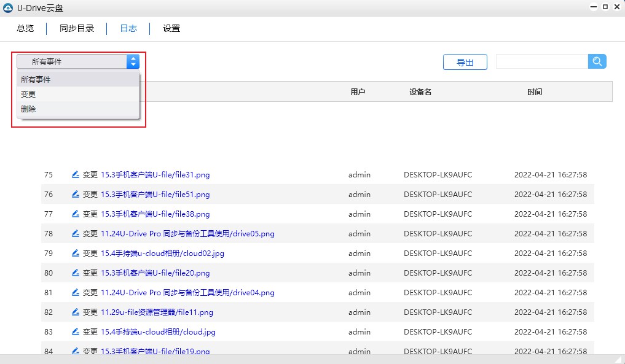
Task: Open the drive05.png file link
Action: 187,234
